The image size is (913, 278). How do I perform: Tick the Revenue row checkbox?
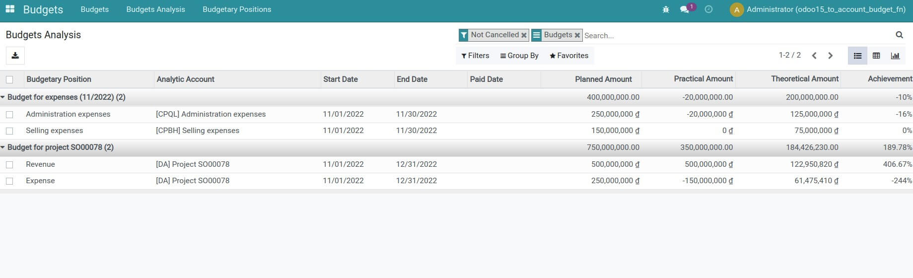click(9, 165)
